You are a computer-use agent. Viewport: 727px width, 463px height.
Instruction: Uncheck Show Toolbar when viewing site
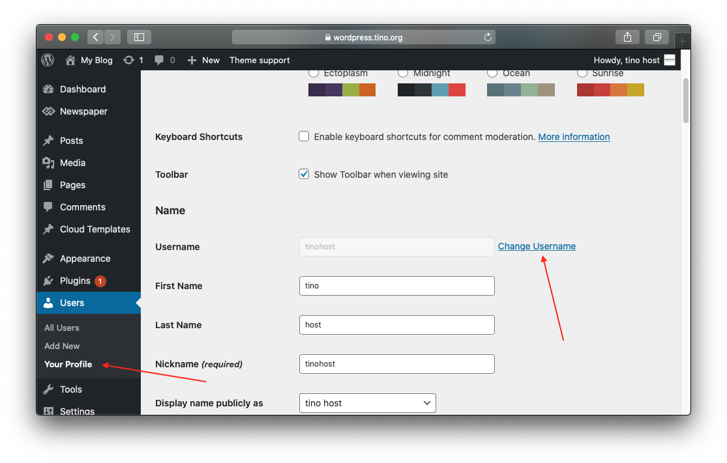[304, 174]
